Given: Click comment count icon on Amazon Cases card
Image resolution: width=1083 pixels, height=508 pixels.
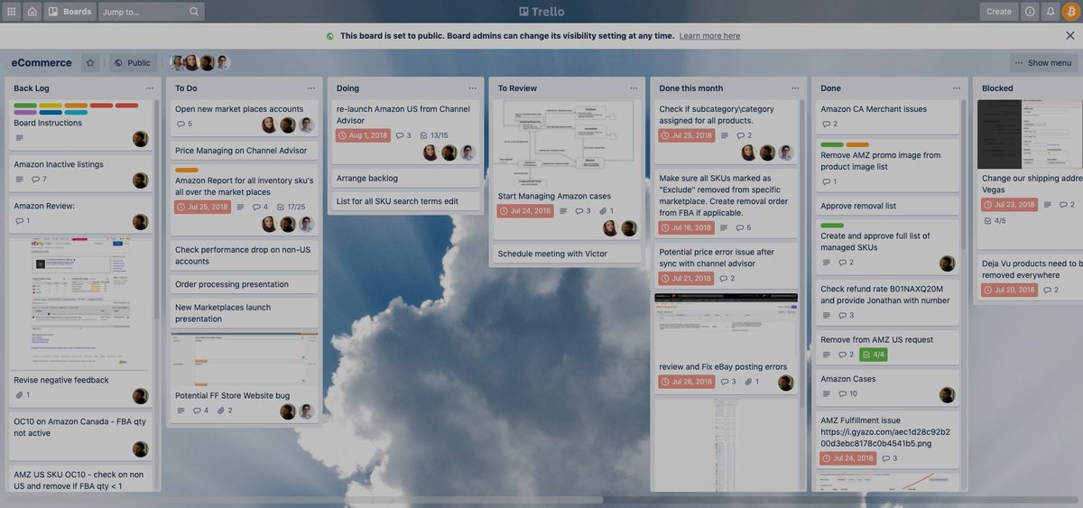Looking at the screenshot, I should click(843, 394).
